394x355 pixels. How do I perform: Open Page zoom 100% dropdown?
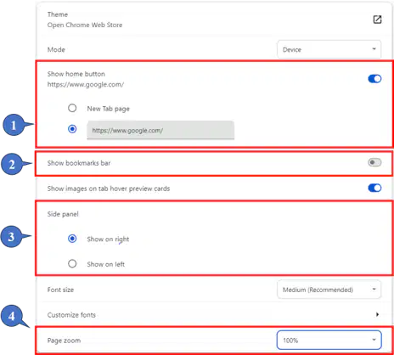(x=329, y=340)
